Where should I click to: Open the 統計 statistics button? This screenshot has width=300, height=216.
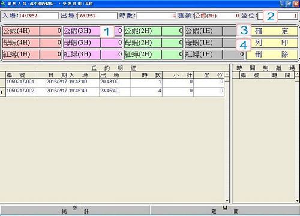pos(75,210)
